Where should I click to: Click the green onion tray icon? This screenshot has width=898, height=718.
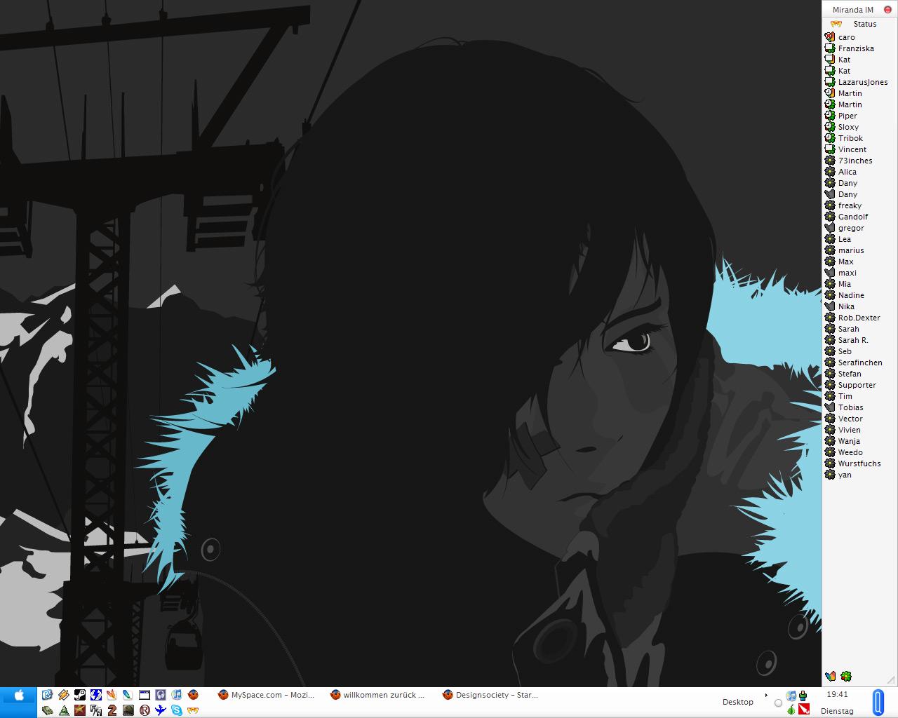point(791,709)
